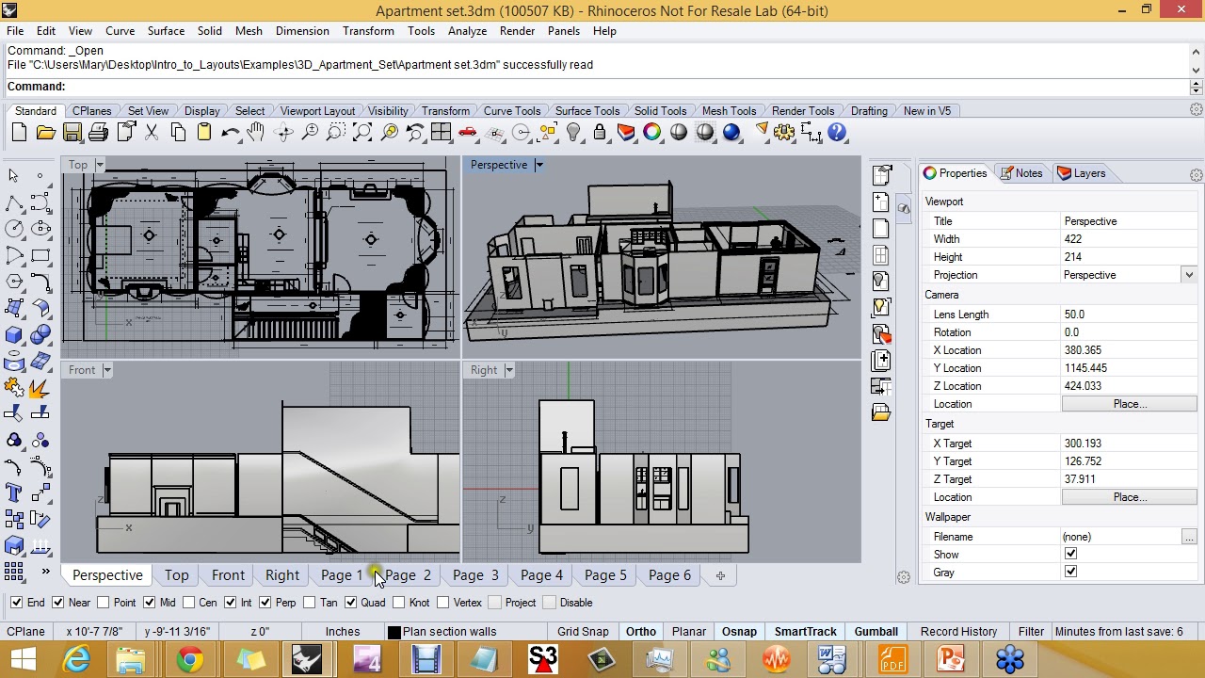Open the Dimension menu
The width and height of the screenshot is (1205, 678).
[302, 31]
